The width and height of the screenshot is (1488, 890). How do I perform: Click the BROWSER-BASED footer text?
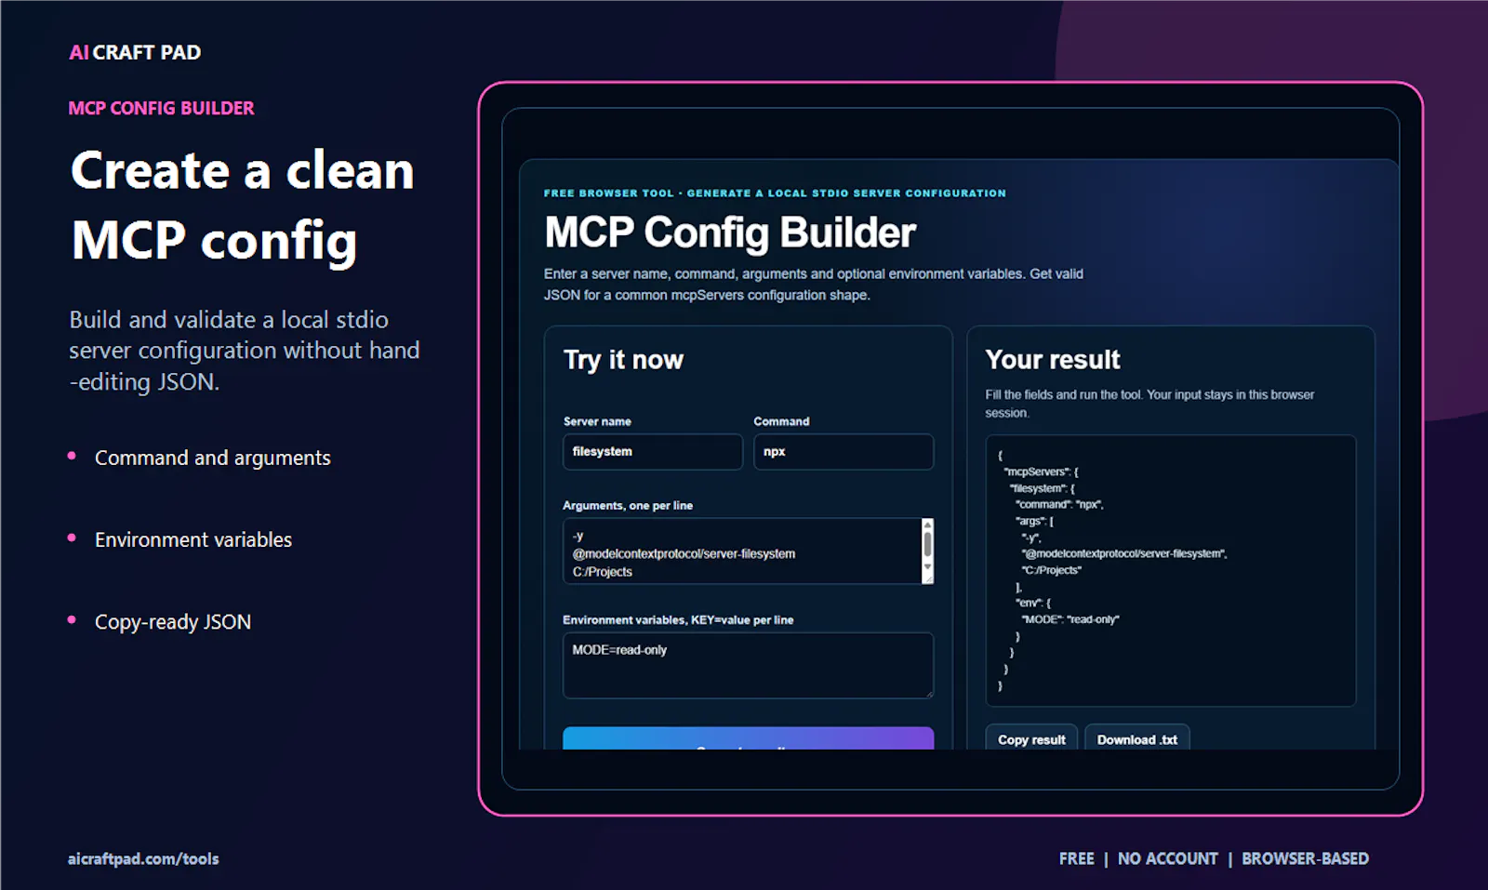(1305, 858)
